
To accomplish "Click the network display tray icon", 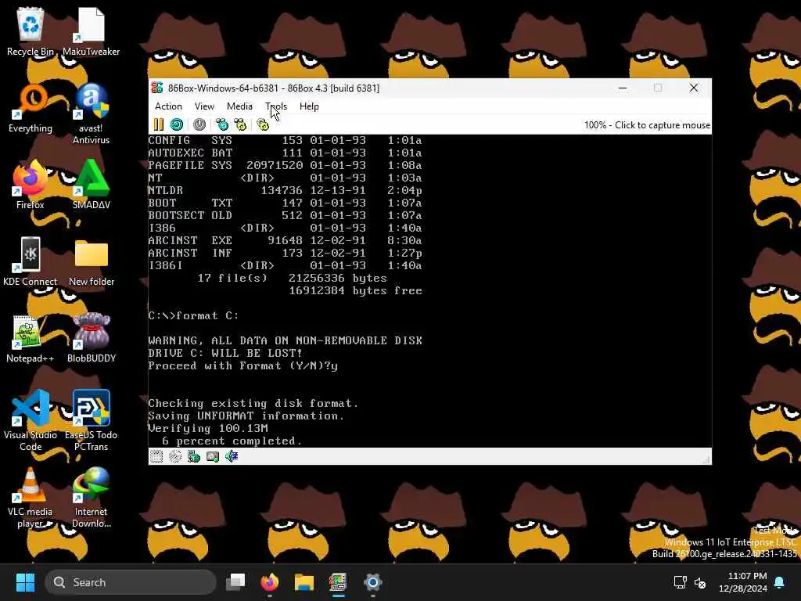I will coord(680,582).
